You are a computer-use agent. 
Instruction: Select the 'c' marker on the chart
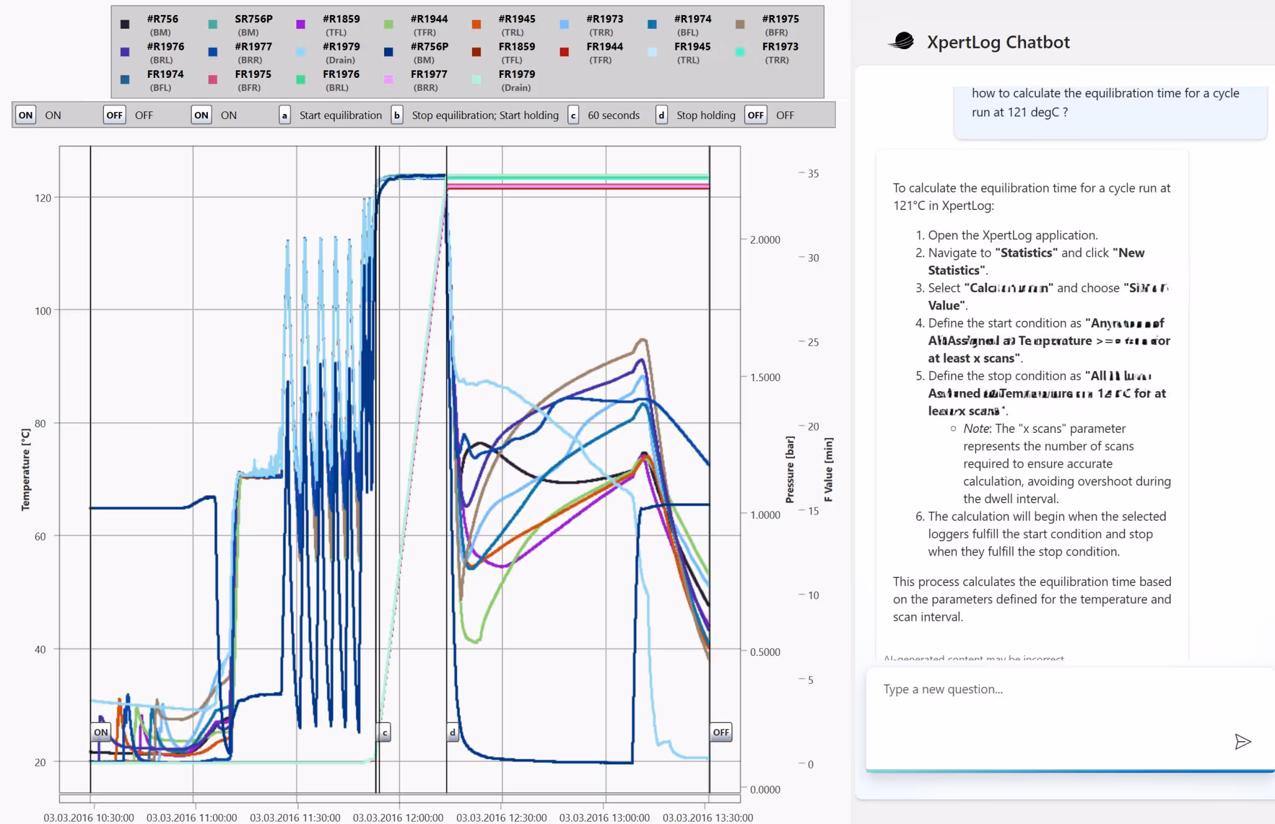[385, 732]
